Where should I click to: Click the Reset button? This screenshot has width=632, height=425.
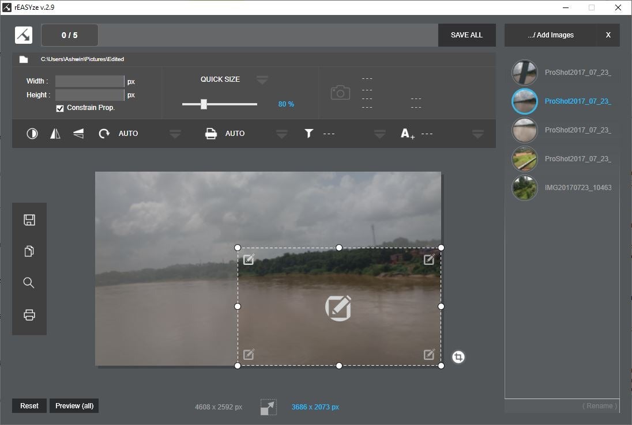point(29,405)
